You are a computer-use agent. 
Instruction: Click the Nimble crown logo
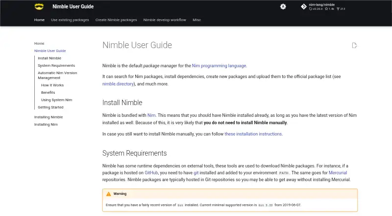coord(39,6)
